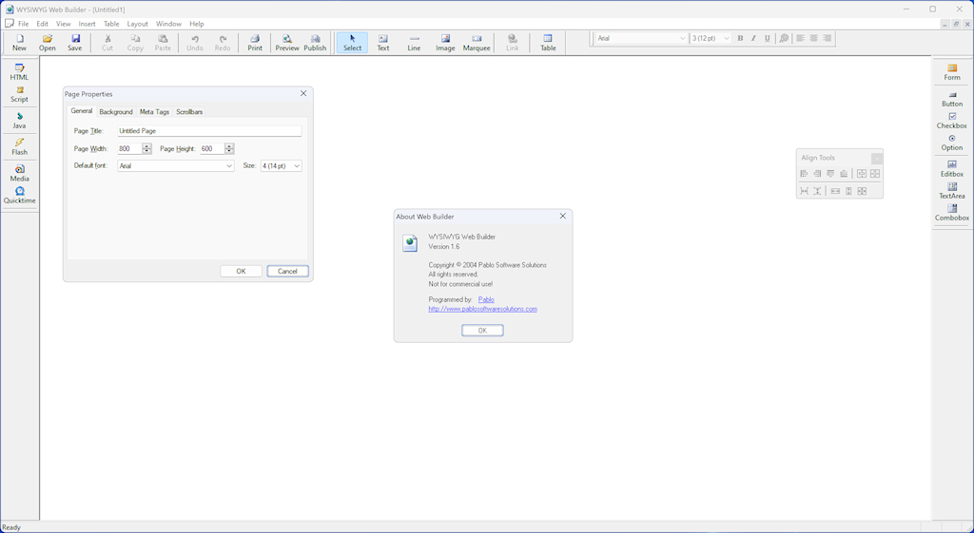Open the toolbar 3 (12 pt) size dropdown
974x533 pixels.
[726, 38]
